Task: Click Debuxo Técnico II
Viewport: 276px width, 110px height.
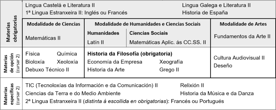Action: (x=47, y=70)
